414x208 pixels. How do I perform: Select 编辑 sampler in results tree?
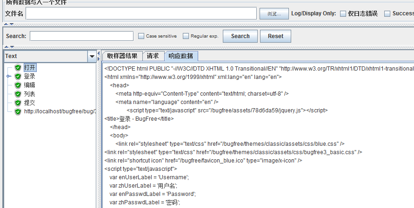click(x=30, y=85)
